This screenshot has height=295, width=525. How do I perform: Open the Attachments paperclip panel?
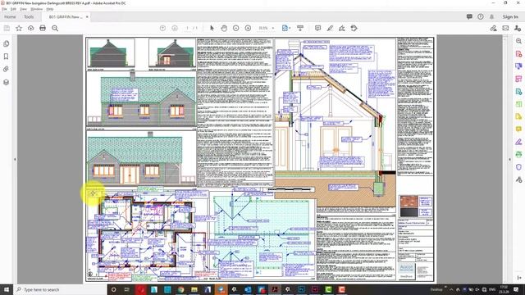6,69
